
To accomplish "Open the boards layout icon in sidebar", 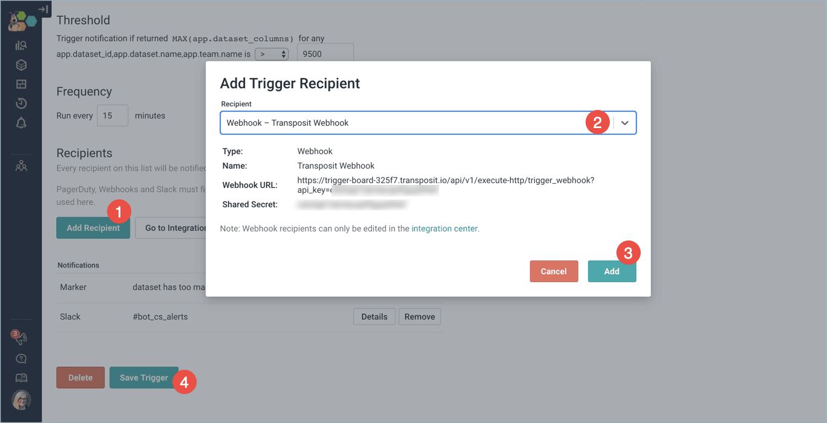I will 21,84.
